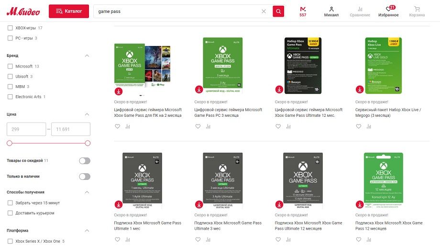Open Game Pass Ultimate 1 мес link
The image size is (440, 246).
click(148, 226)
